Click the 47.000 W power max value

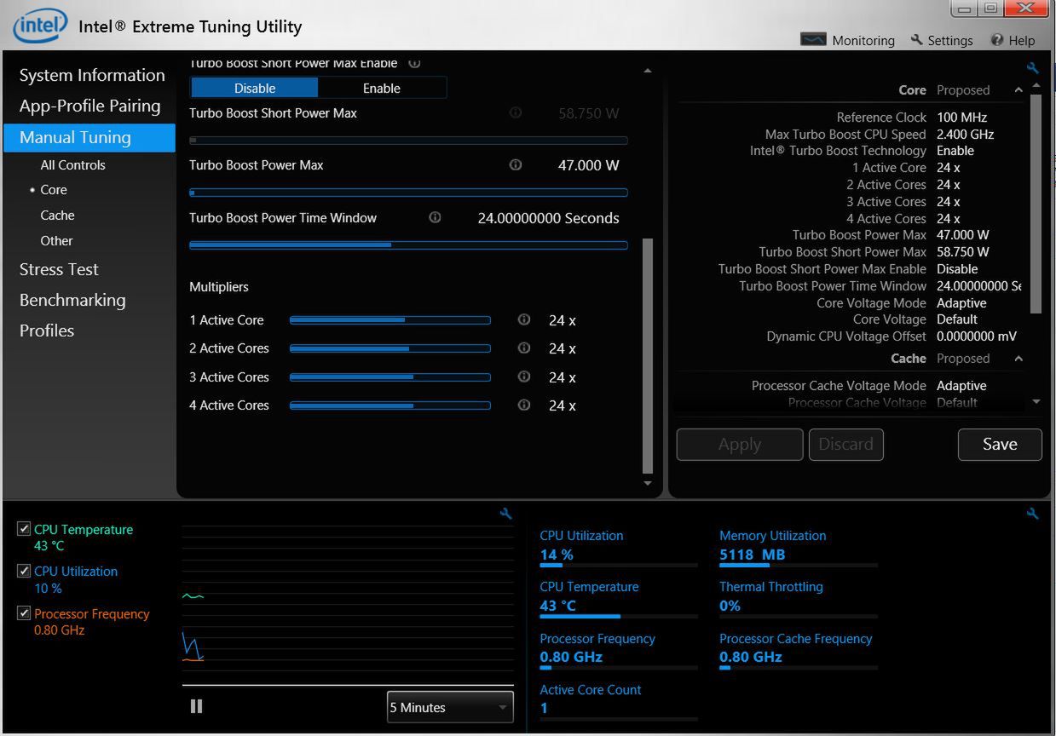tap(589, 165)
